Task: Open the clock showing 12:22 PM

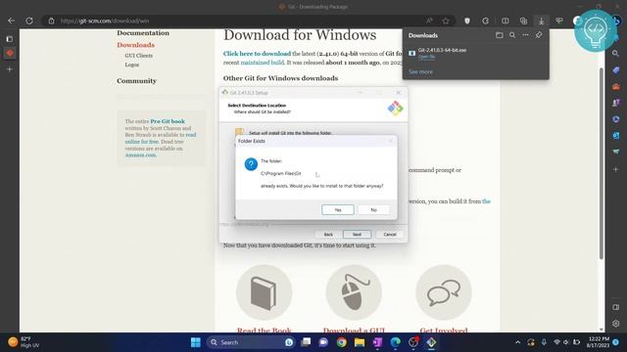Action: click(598, 342)
